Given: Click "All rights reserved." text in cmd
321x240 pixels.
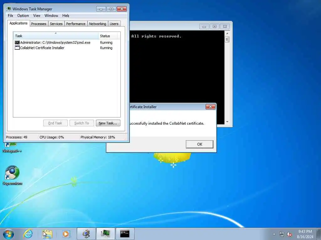Looking at the screenshot, I should [x=156, y=36].
